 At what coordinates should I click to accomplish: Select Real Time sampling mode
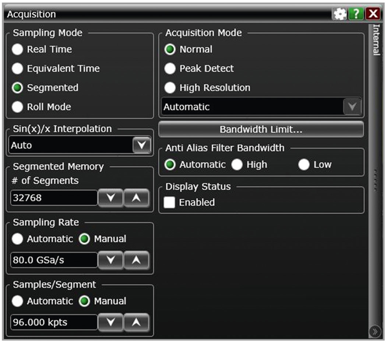point(17,49)
